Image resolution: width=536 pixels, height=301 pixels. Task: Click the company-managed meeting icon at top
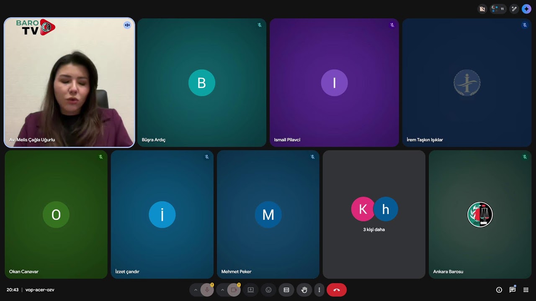click(x=482, y=9)
